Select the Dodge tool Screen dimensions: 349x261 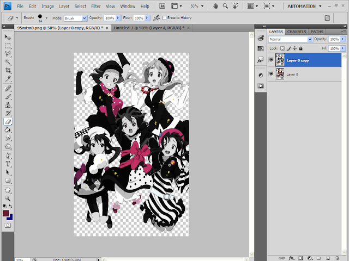(x=8, y=146)
